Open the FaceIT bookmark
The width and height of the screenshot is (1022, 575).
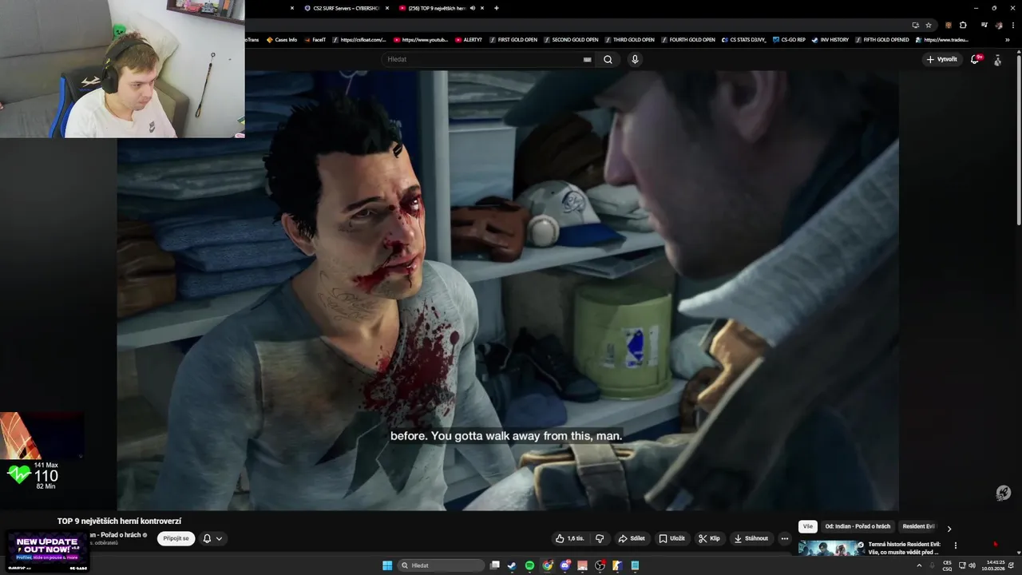[315, 39]
